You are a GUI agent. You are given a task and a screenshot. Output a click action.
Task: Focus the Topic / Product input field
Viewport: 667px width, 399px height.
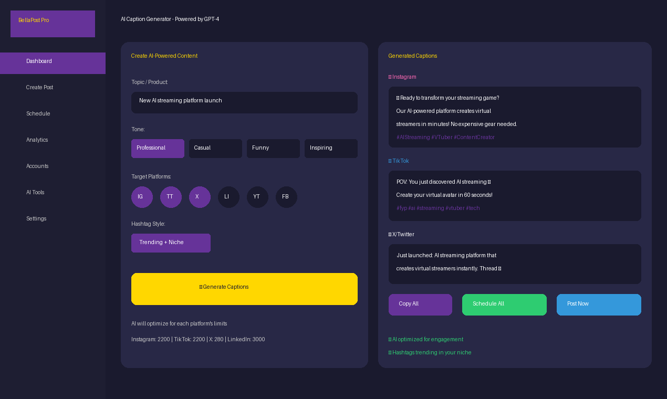[244, 102]
